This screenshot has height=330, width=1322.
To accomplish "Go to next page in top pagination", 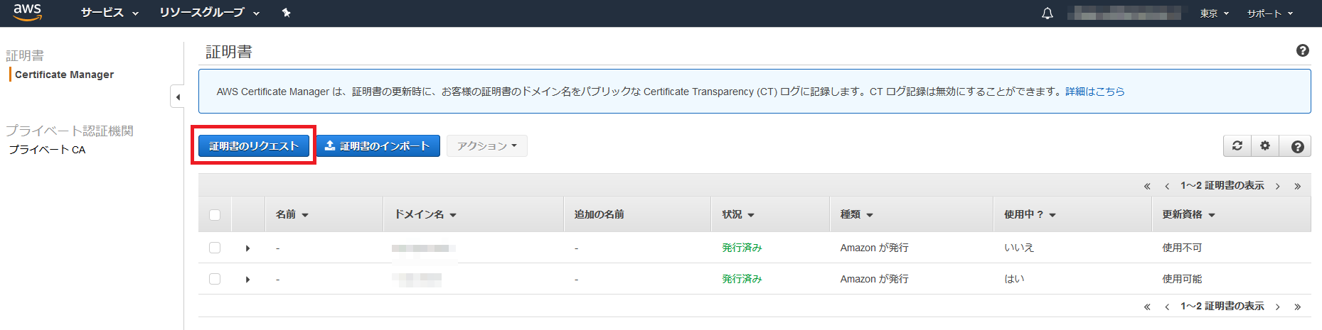I will (1278, 186).
